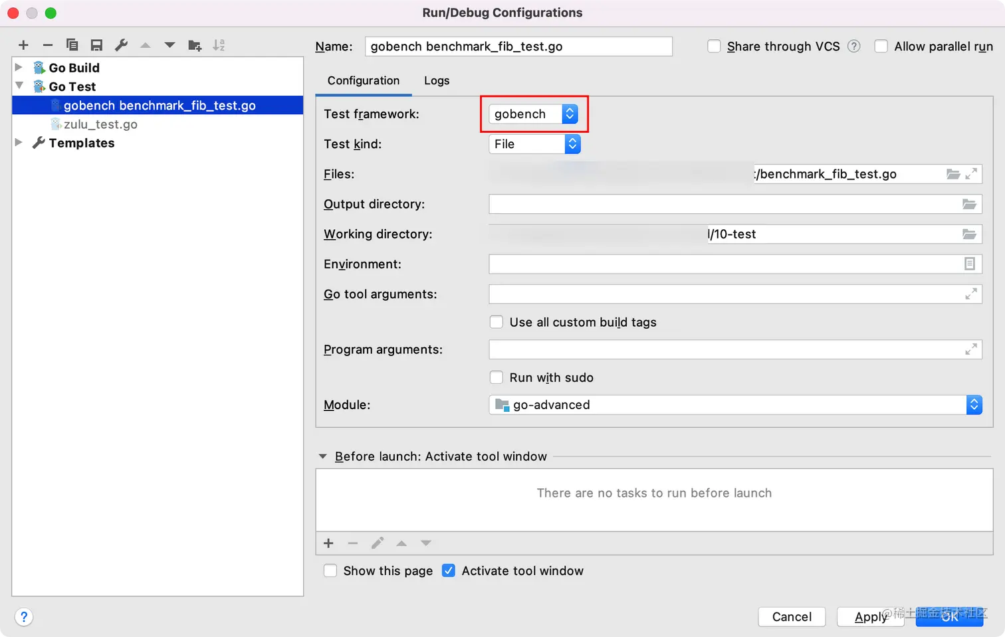1005x637 pixels.
Task: Click the sort configurations alphabetically icon
Action: pyautogui.click(x=219, y=45)
